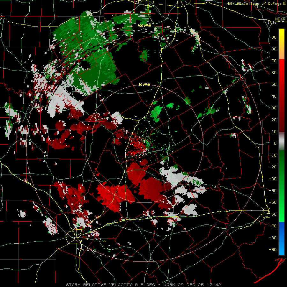Click '0.5 DEG' in bottom caption
The image size is (287, 287).
pyautogui.click(x=145, y=285)
